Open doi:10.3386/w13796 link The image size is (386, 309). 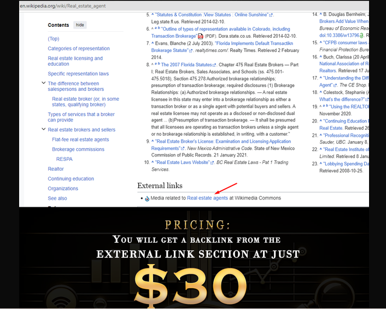point(339,36)
